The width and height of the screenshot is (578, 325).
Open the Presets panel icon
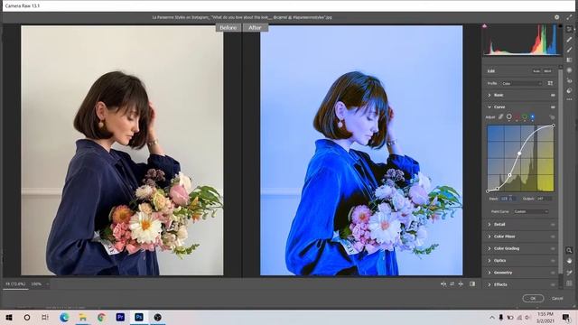(569, 90)
